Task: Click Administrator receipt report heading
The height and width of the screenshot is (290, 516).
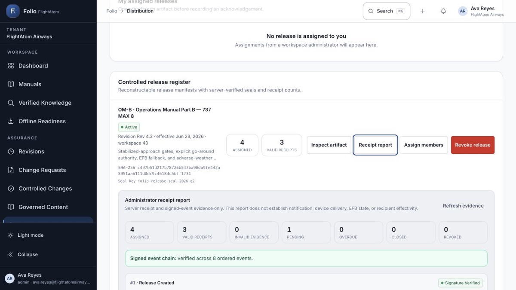Action: (x=157, y=200)
